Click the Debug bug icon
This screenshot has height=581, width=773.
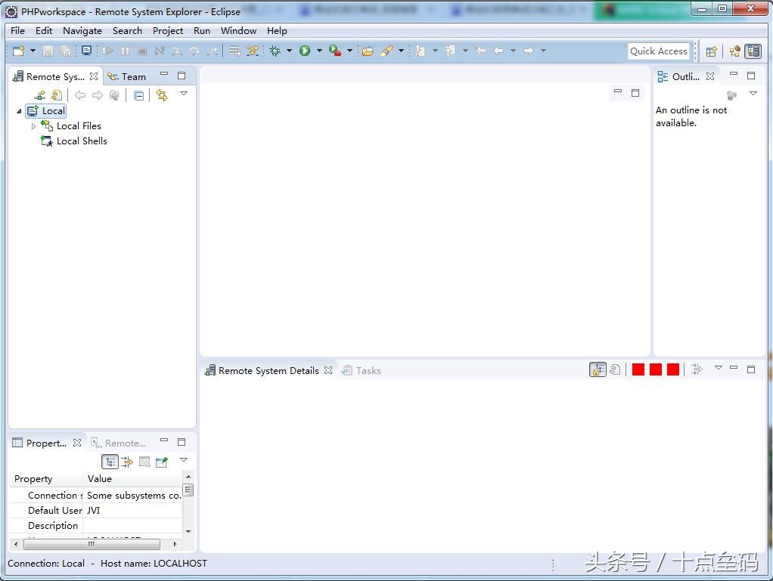tap(275, 51)
